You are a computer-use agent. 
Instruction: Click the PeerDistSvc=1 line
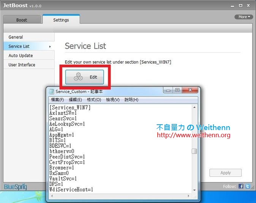pyautogui.click(x=67, y=157)
